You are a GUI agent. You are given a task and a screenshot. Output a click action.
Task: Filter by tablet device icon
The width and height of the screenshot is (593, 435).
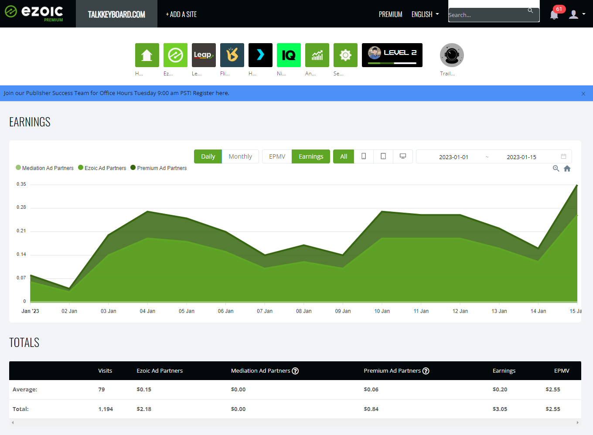pos(383,156)
